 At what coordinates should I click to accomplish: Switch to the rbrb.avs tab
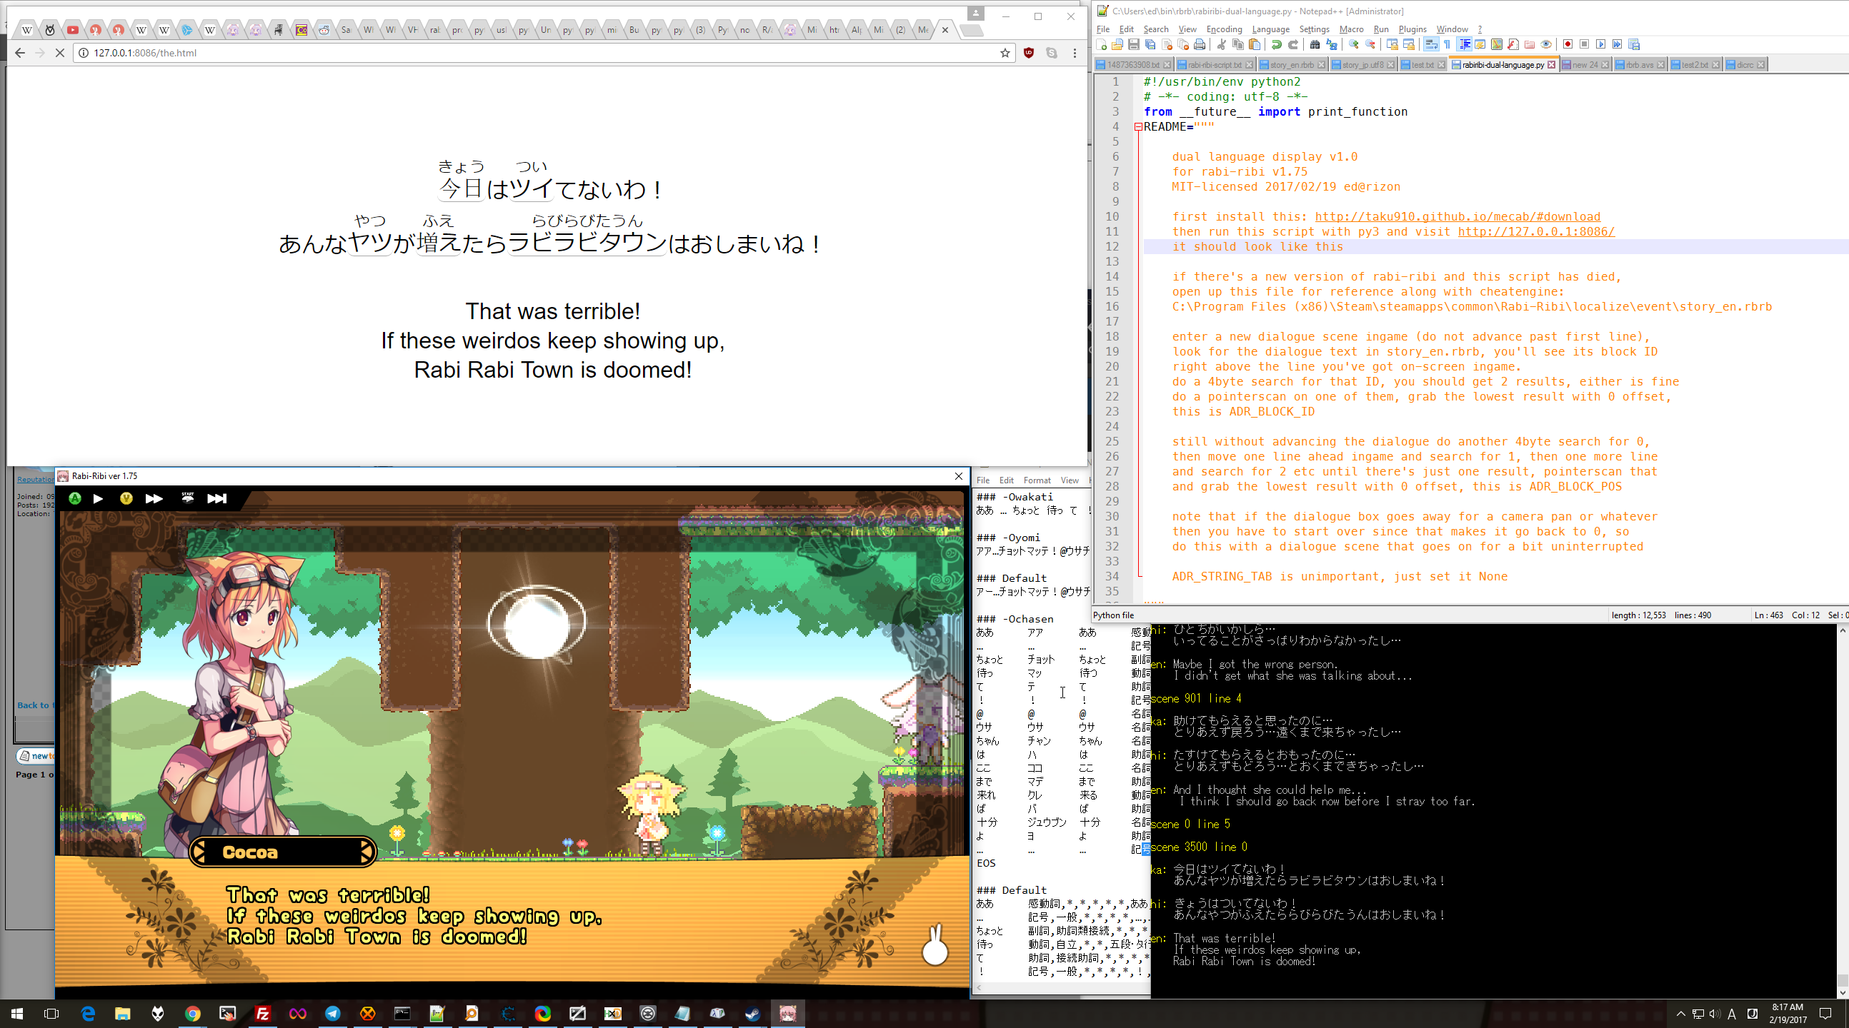tap(1639, 64)
